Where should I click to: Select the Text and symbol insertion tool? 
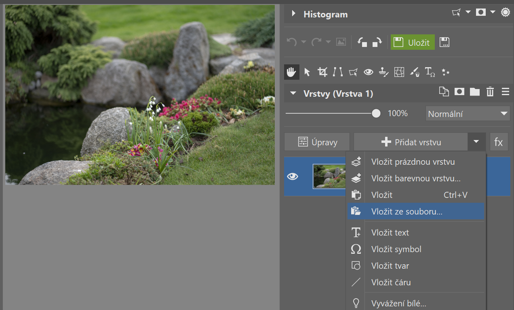coord(430,72)
